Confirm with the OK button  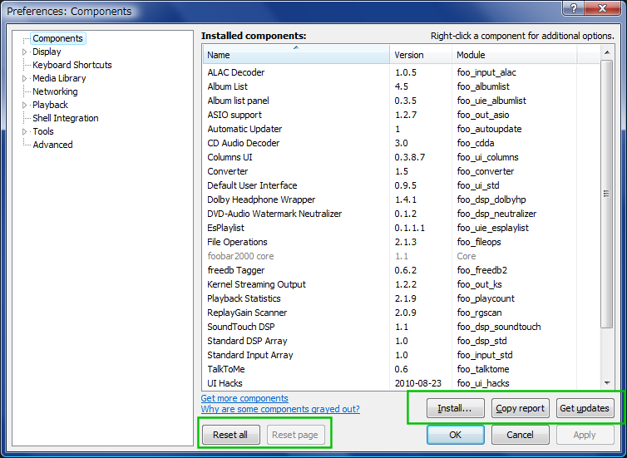click(x=455, y=435)
